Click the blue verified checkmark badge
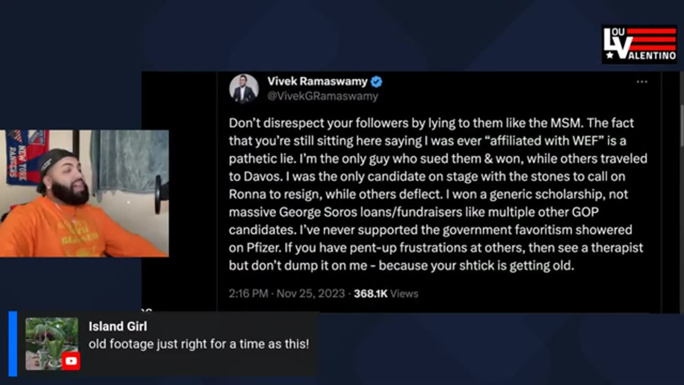This screenshot has width=684, height=385. coord(377,82)
